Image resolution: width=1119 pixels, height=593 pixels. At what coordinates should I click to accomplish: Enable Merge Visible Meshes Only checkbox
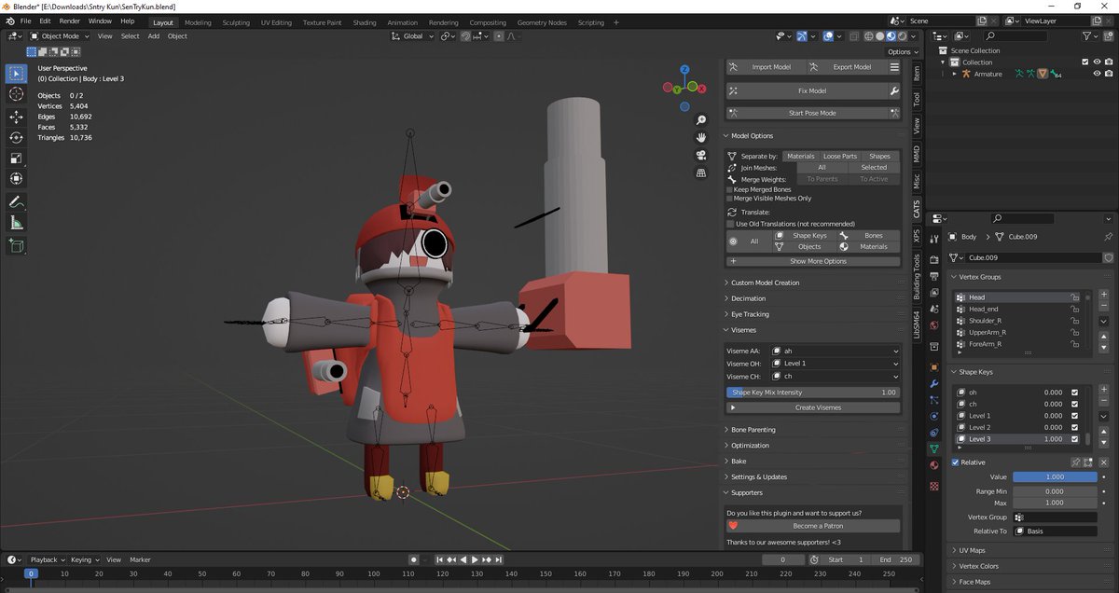(730, 199)
